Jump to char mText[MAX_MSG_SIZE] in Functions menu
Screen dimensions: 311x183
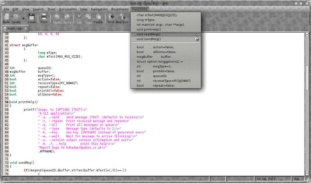click(x=166, y=15)
